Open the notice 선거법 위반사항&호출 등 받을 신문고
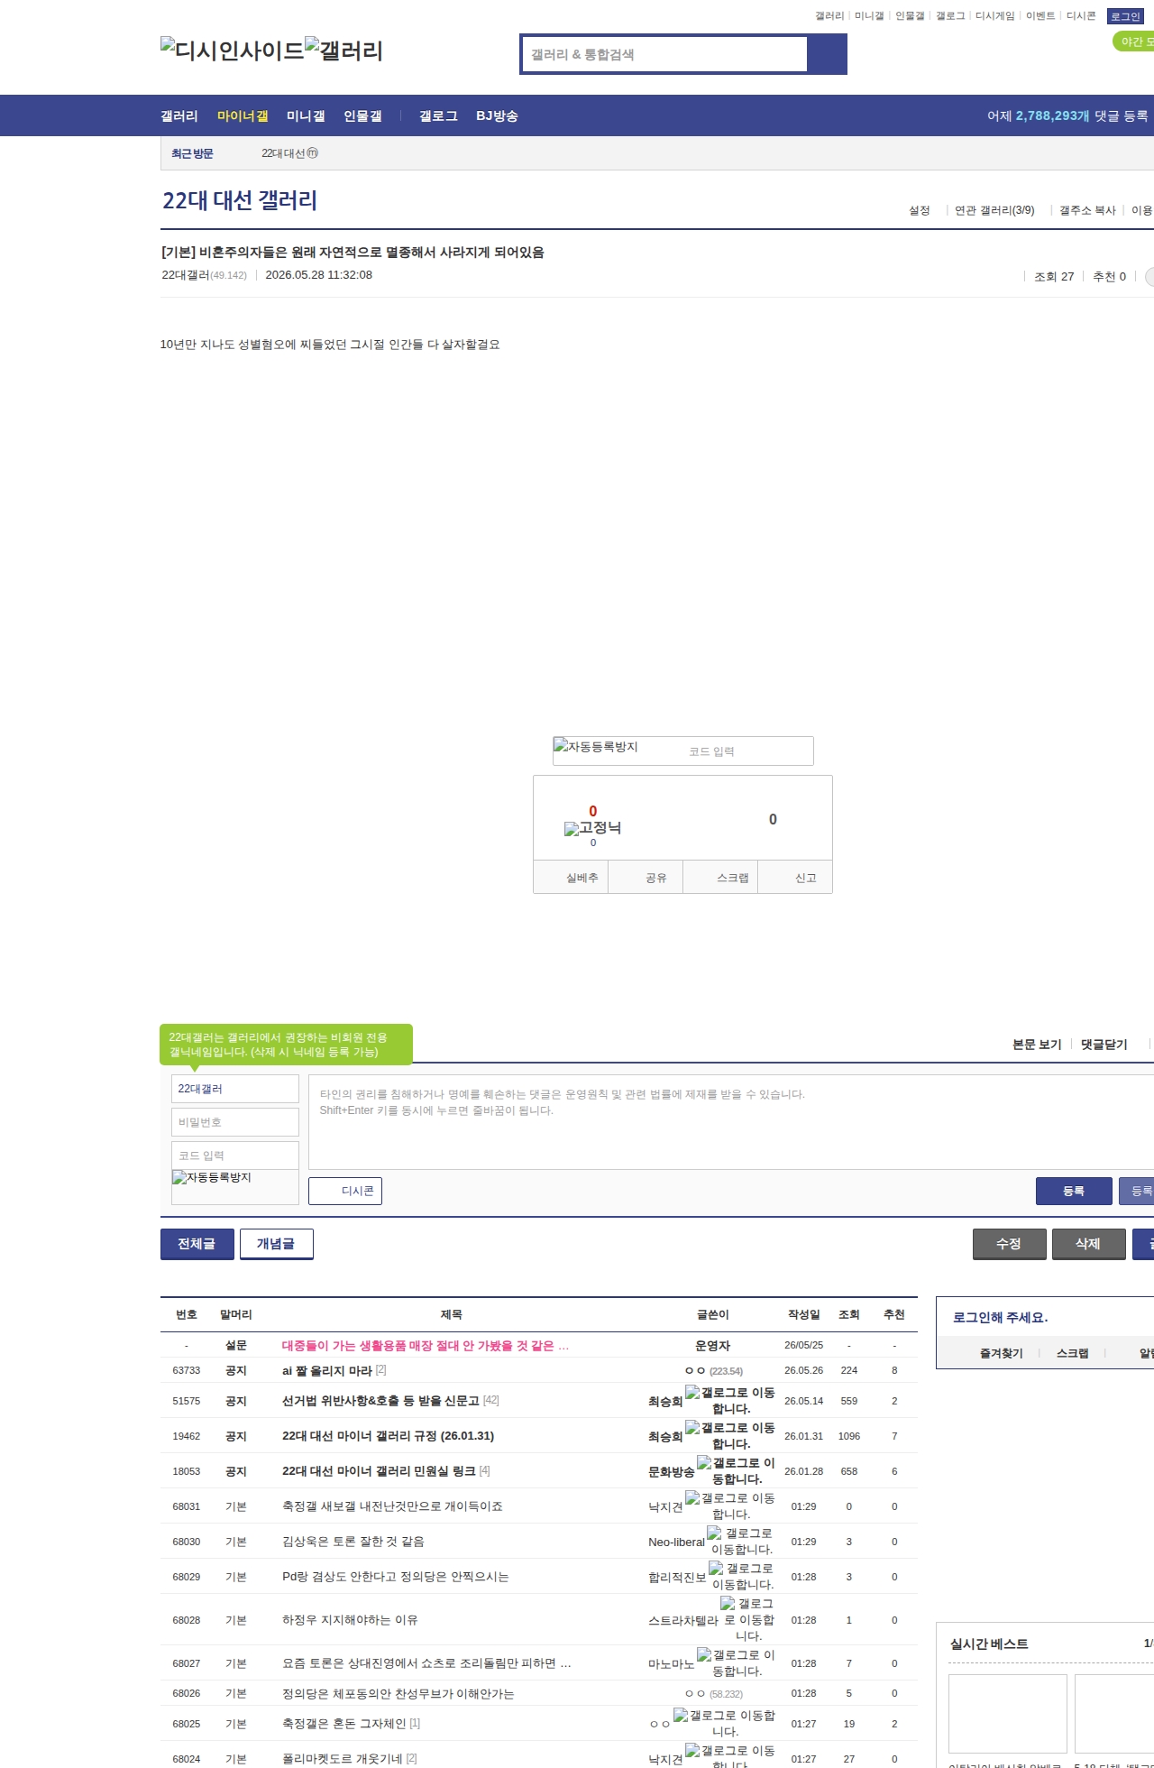The width and height of the screenshot is (1154, 1768). pyautogui.click(x=380, y=1401)
